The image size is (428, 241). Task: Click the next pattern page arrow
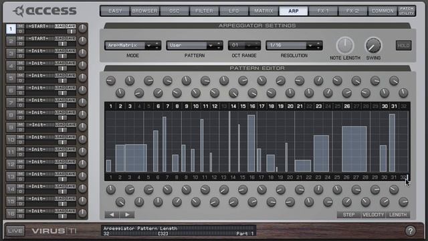click(x=127, y=214)
